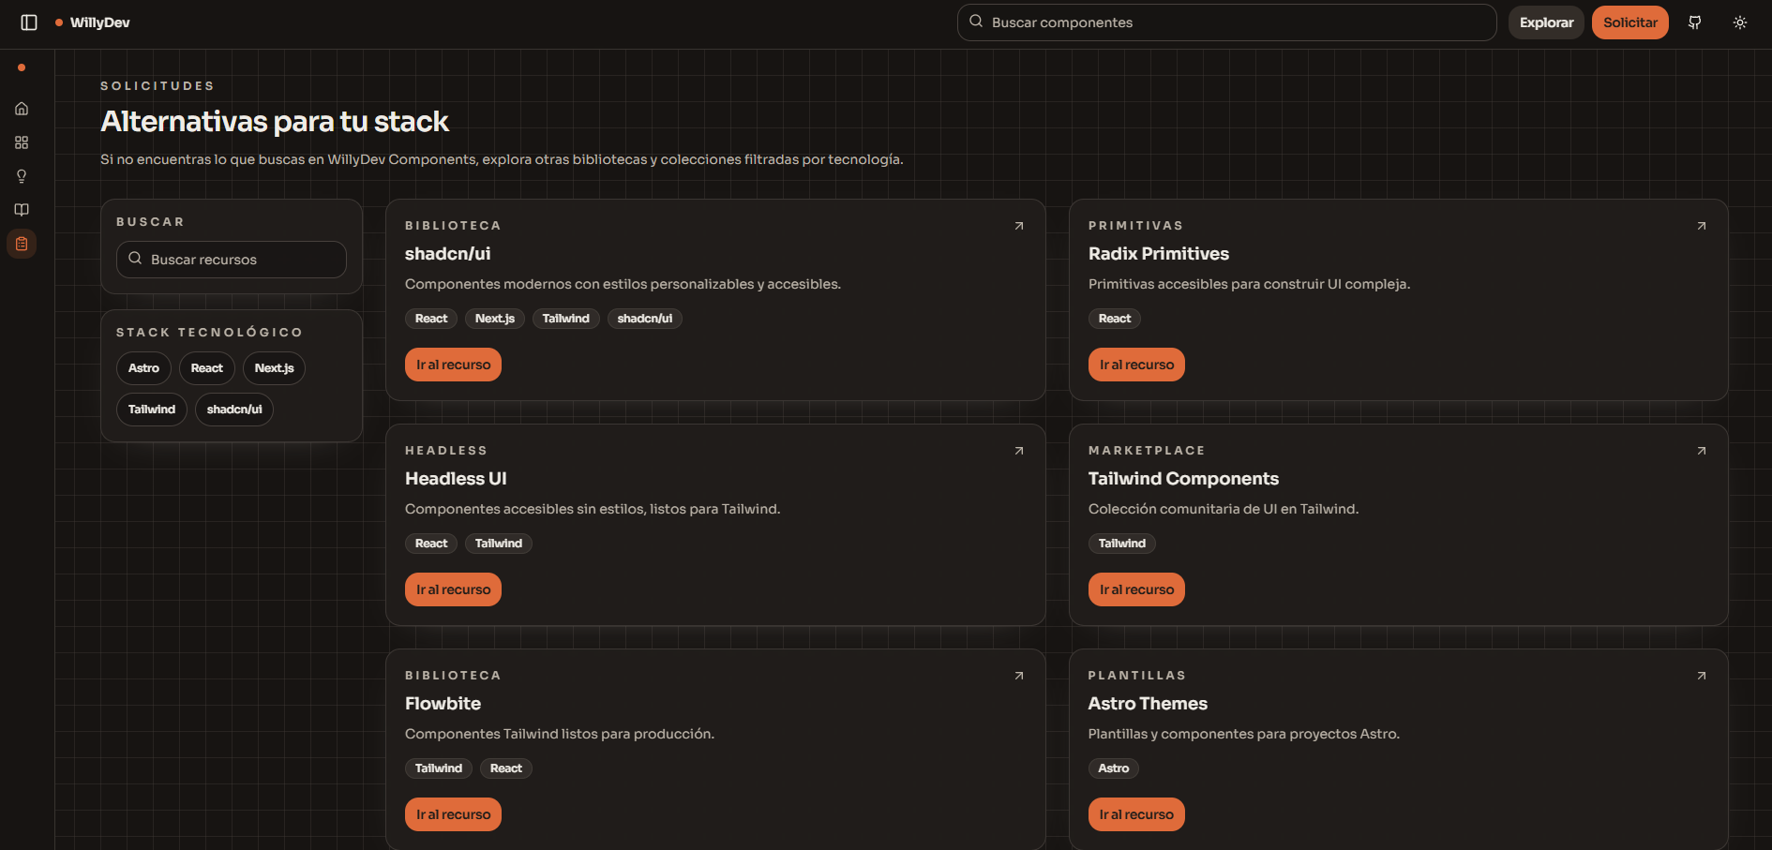Select the lightbulb ideas icon in the sidebar
The height and width of the screenshot is (850, 1772).
(x=21, y=176)
